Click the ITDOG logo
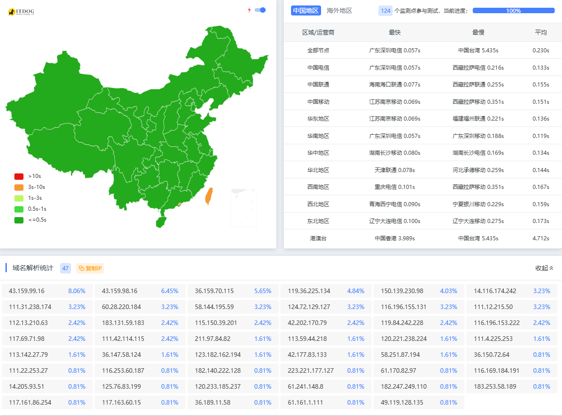The image size is (562, 416). 21,12
